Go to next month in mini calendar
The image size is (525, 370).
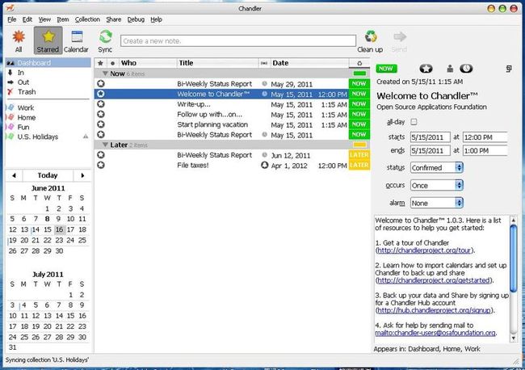coord(82,175)
